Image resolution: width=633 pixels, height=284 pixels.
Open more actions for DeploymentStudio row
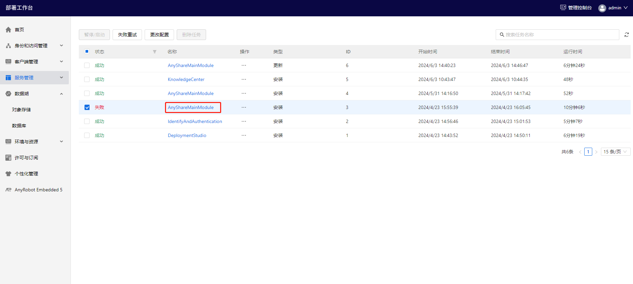click(244, 135)
